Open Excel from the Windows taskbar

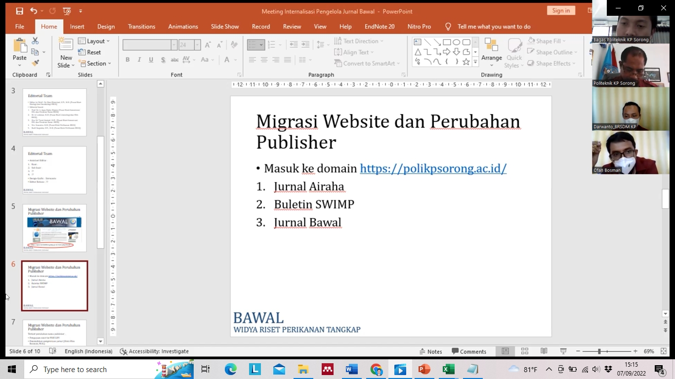point(448,369)
